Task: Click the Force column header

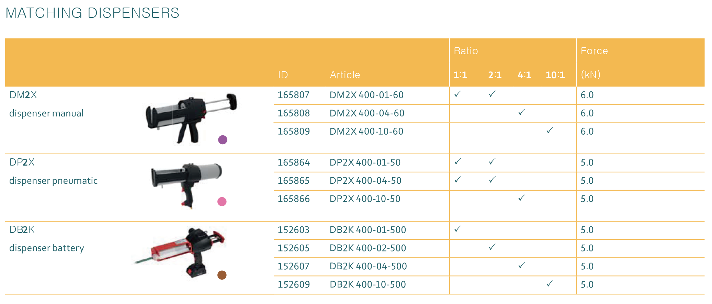Action: tap(594, 51)
